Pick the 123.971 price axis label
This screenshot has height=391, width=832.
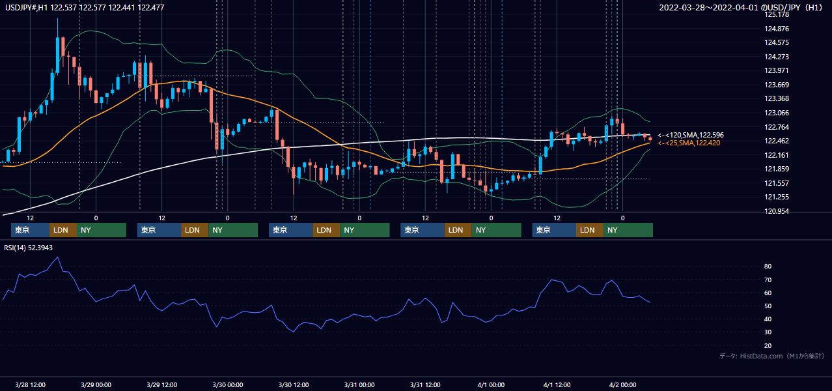click(776, 71)
